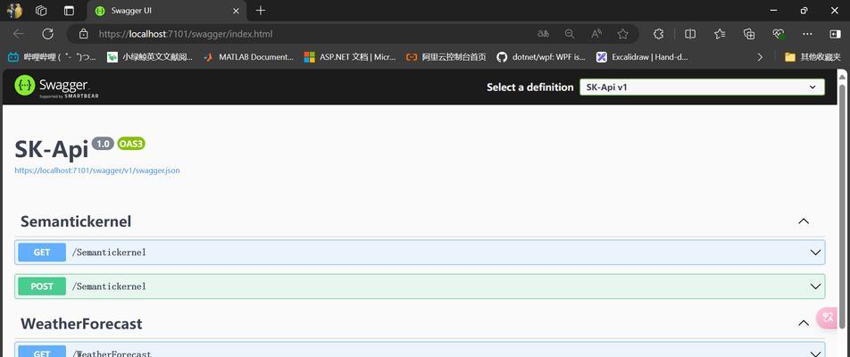Click the zoom magnifier icon in address bar
Viewport: 850px width, 357px height.
[570, 34]
